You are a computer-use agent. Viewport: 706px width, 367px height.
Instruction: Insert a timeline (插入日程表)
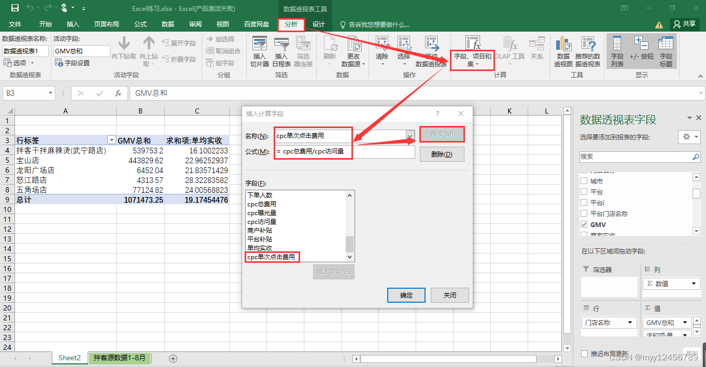[281, 52]
